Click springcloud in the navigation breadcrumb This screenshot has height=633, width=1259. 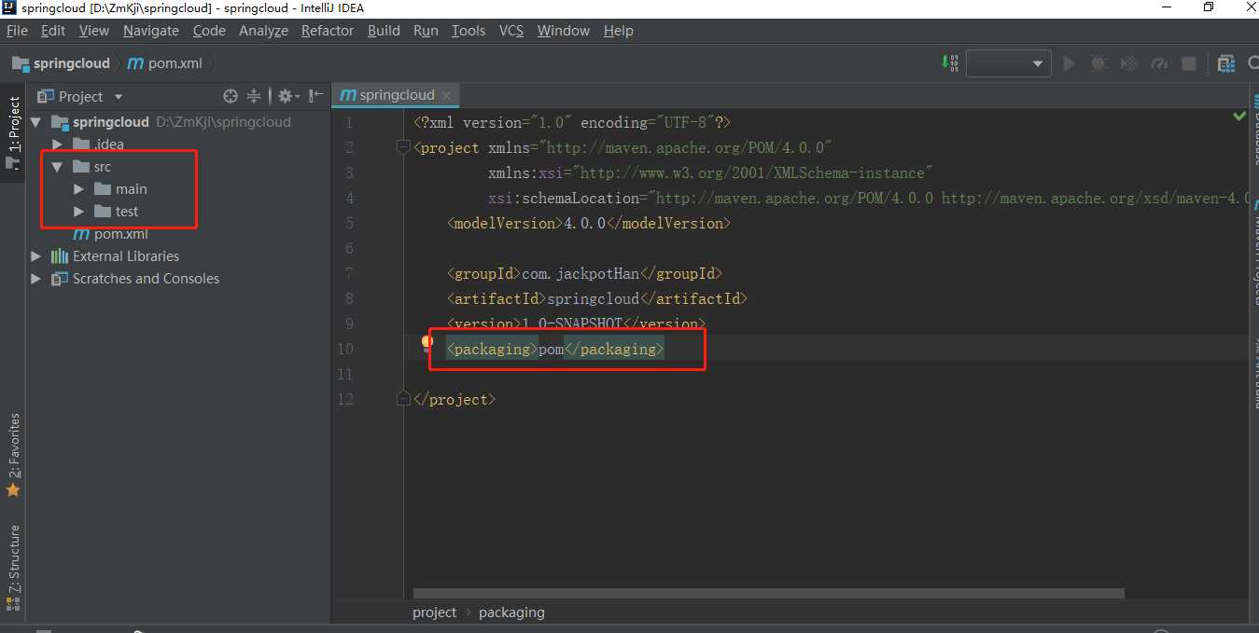(x=62, y=63)
